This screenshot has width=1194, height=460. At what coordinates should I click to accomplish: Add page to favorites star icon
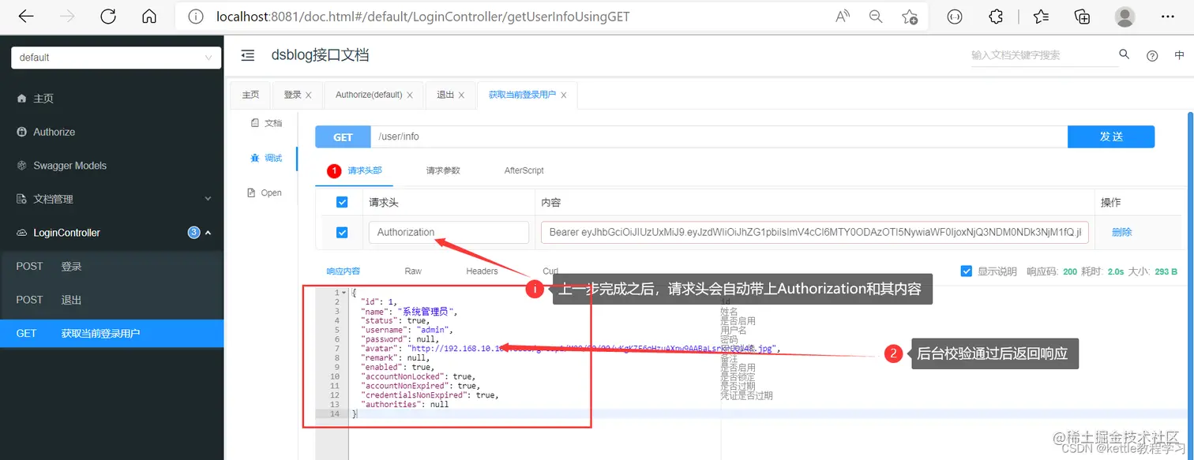tap(910, 16)
